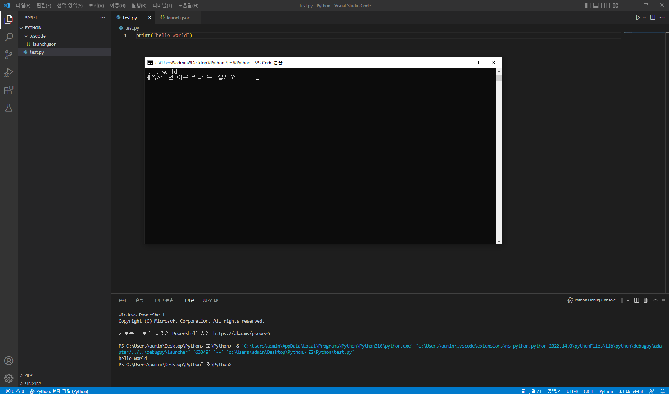Open the Testing flask view
669x394 pixels.
point(9,108)
